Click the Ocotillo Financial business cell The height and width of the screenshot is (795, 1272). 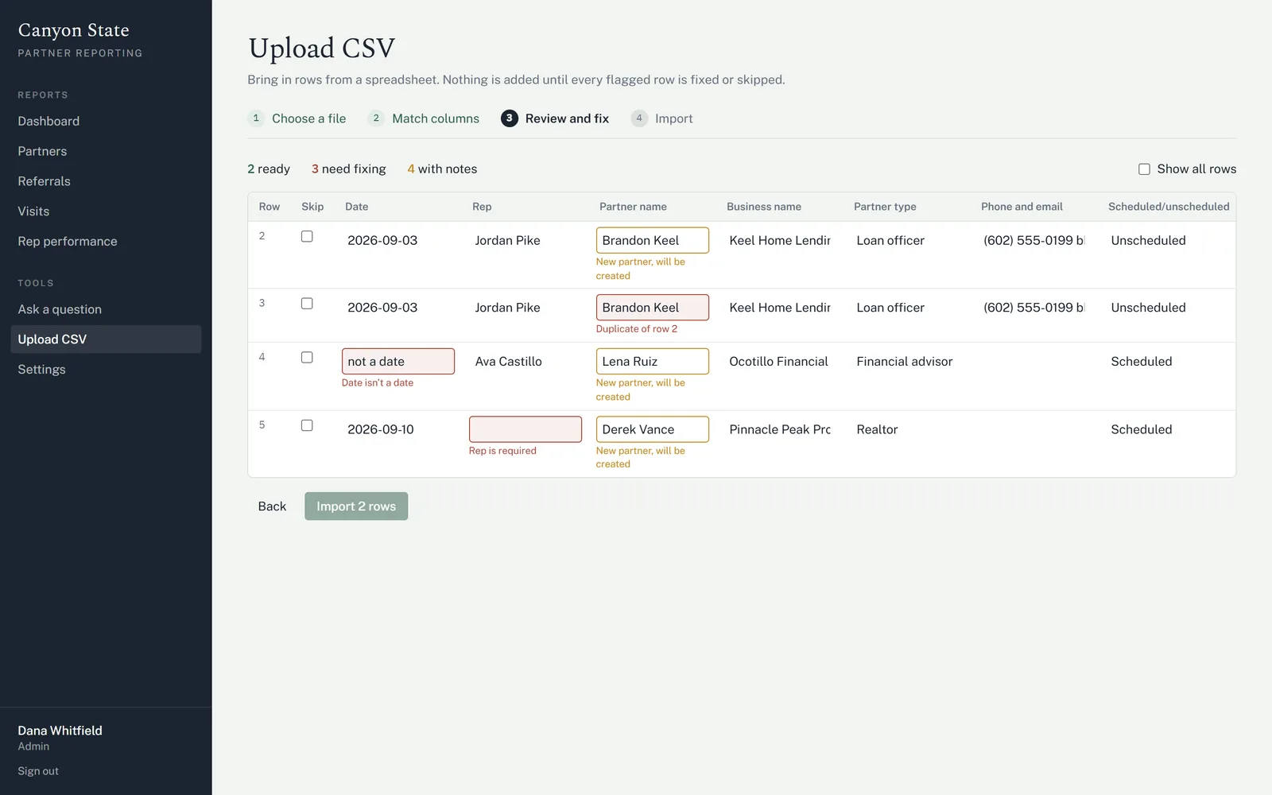(779, 362)
